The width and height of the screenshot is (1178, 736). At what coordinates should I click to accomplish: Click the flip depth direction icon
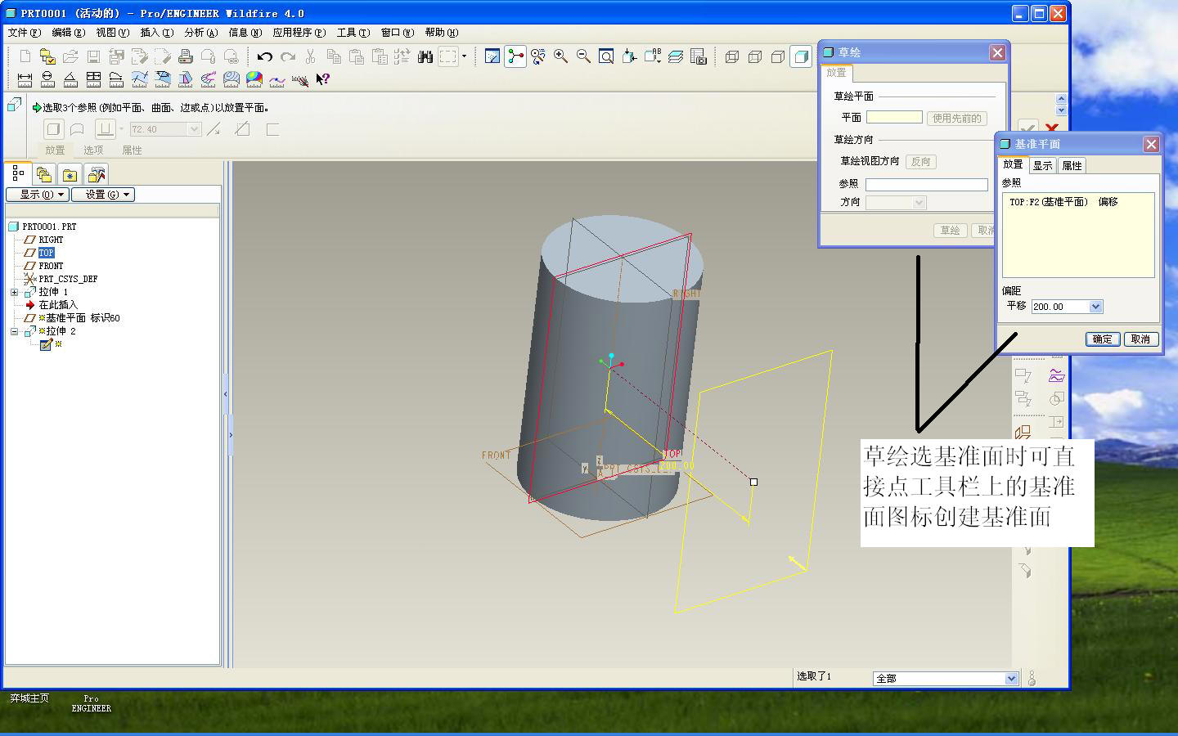[214, 129]
